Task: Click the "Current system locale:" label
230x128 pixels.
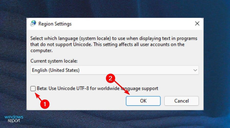Action: pos(54,61)
